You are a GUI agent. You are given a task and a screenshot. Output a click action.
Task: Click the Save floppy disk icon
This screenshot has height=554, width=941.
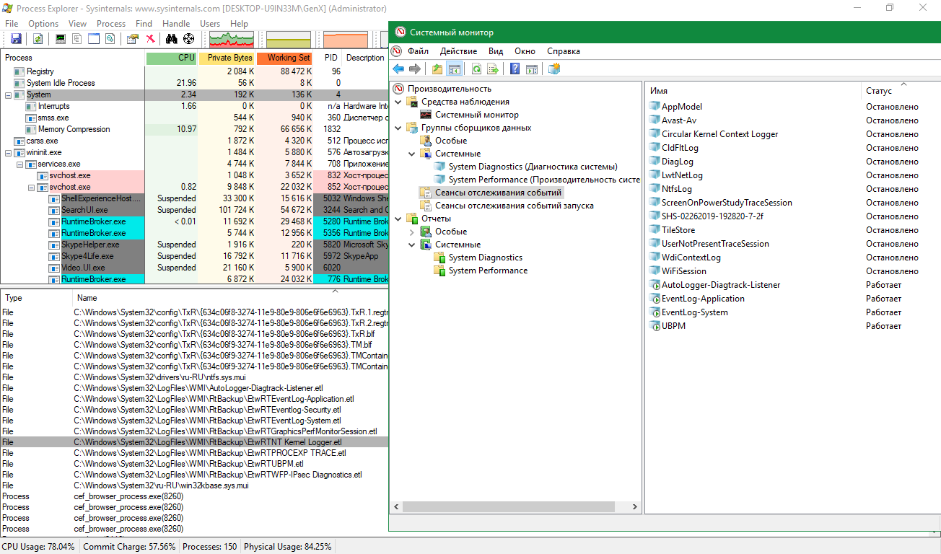15,39
